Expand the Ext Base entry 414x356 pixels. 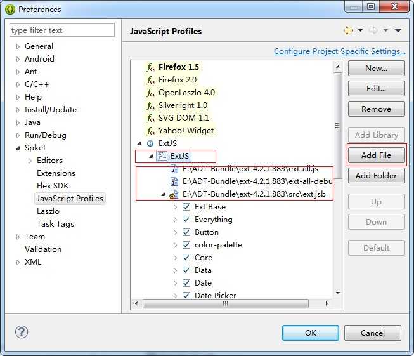point(175,208)
